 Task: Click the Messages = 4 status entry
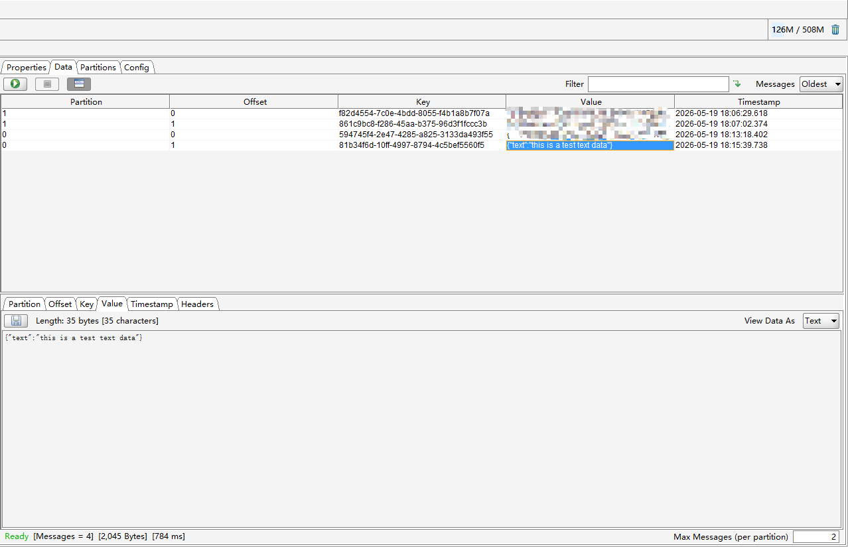[x=63, y=536]
